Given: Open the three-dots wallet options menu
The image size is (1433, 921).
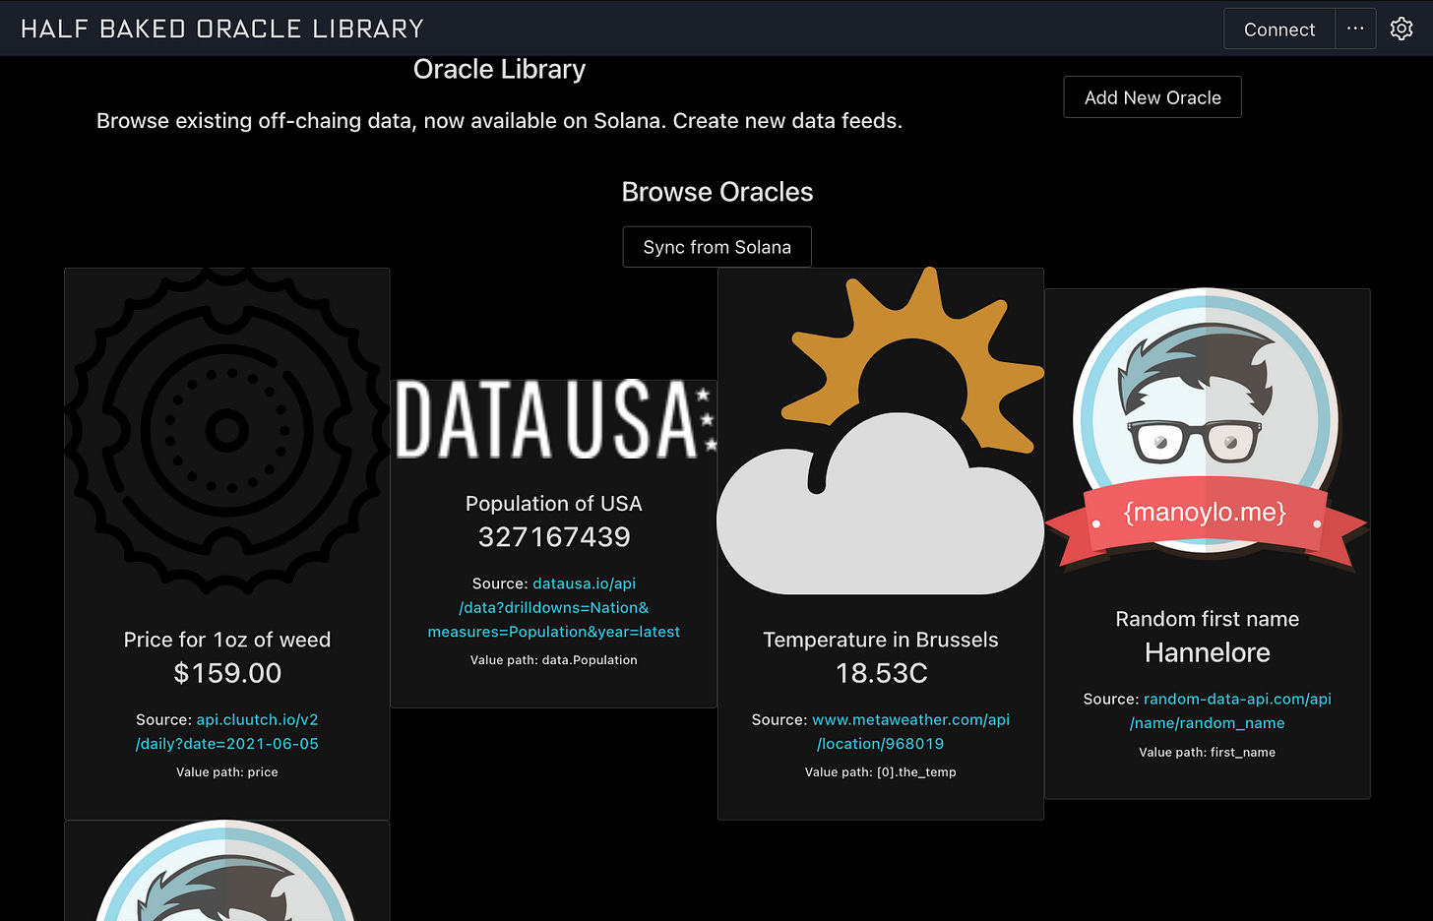Looking at the screenshot, I should click(x=1355, y=29).
